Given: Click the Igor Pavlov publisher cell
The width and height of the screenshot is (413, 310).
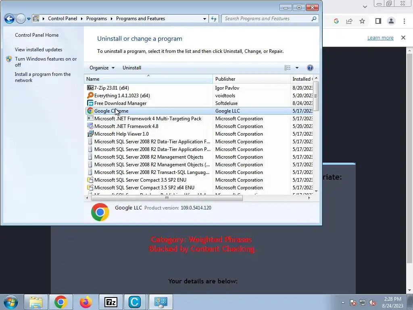Looking at the screenshot, I should [227, 88].
